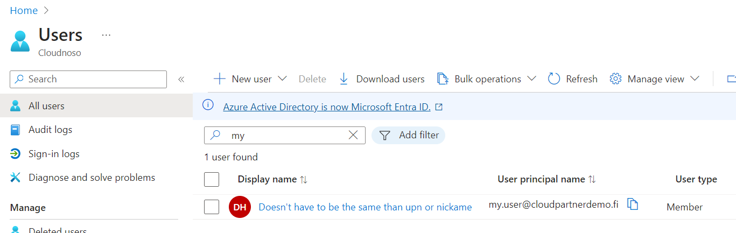Sort by Display name arrows icon
Viewport: 736px width, 233px height.
pos(304,180)
